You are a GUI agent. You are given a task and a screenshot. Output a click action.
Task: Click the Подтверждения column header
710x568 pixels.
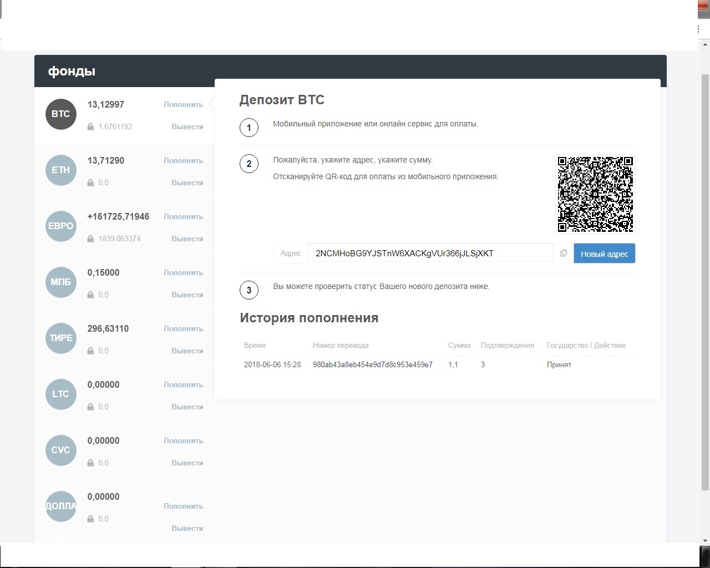508,345
